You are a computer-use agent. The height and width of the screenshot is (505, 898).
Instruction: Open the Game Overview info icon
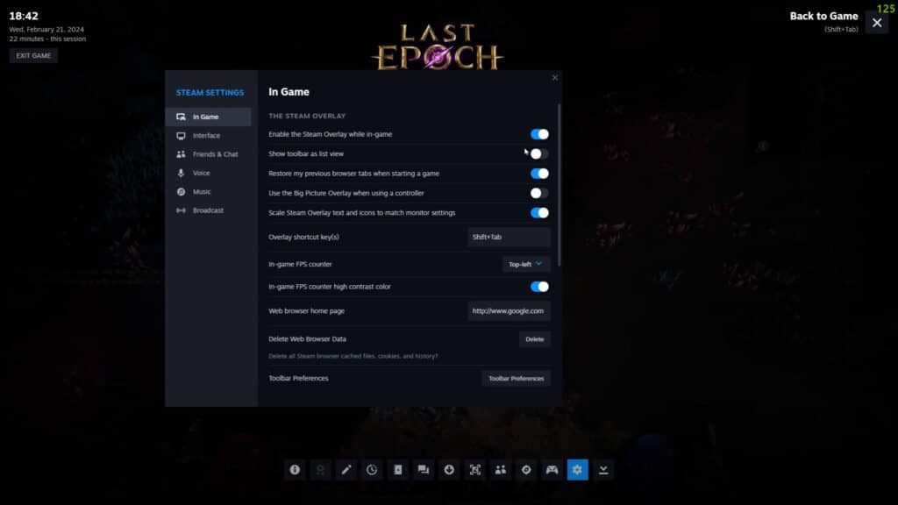[x=295, y=470]
